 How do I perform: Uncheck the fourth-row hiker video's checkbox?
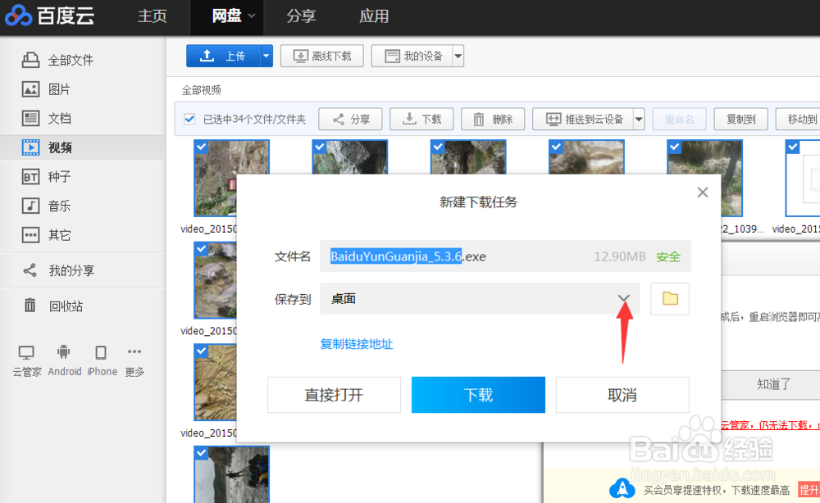(202, 453)
